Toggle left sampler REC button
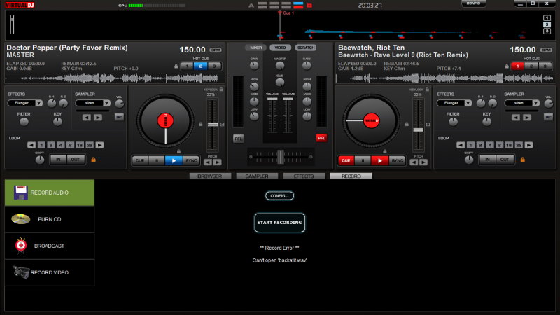The height and width of the screenshot is (315, 560). coord(119,117)
